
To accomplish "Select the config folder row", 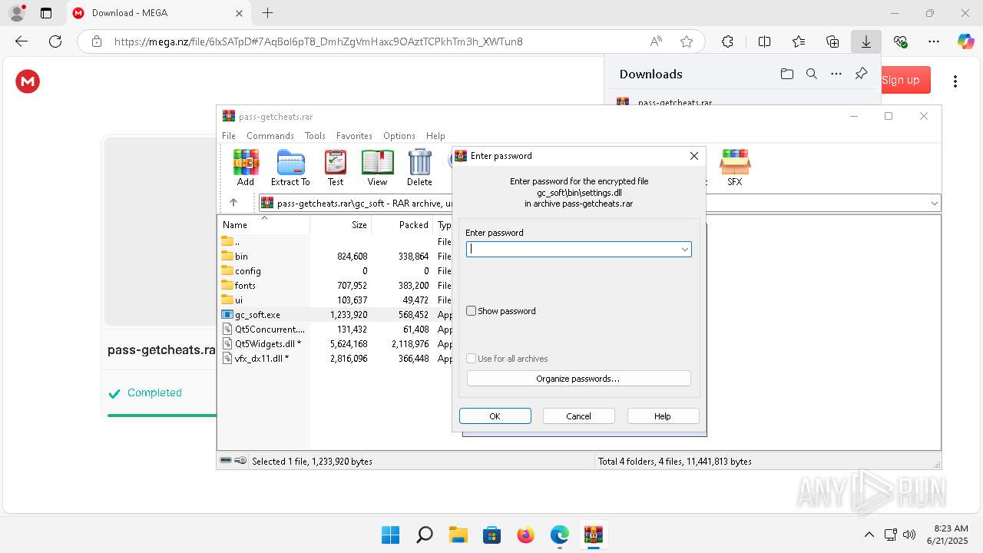I will [335, 271].
